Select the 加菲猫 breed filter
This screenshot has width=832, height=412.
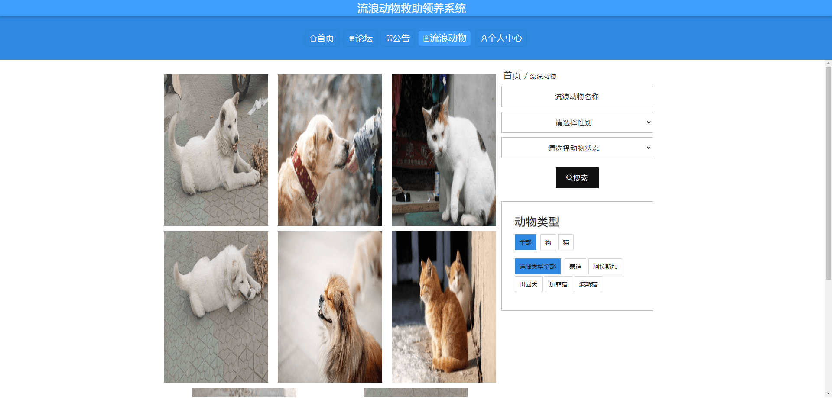[558, 284]
